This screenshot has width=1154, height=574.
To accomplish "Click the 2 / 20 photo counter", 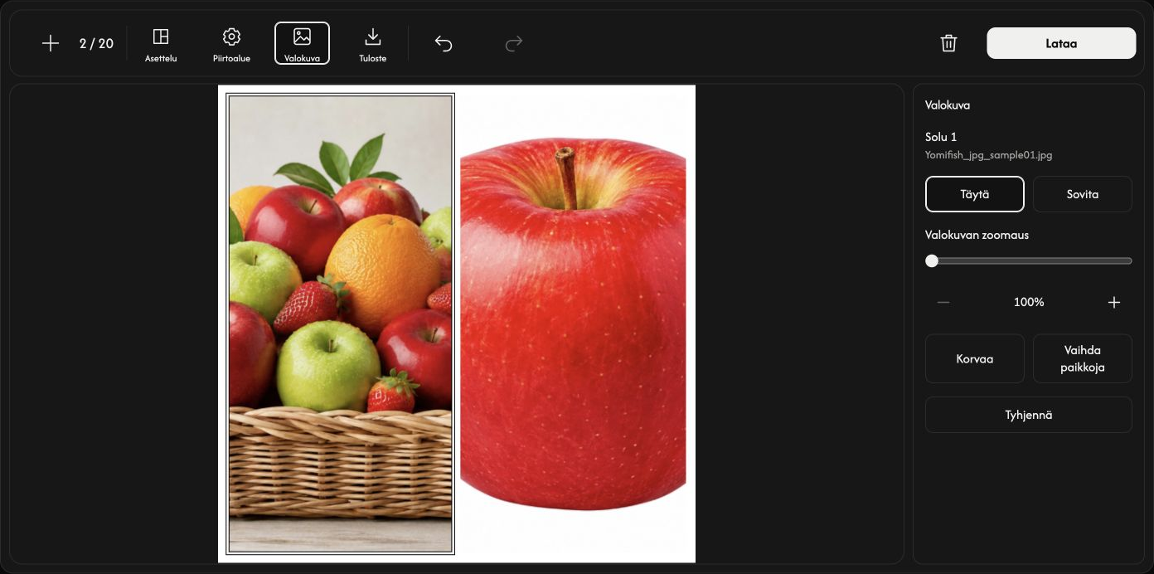I will [96, 43].
